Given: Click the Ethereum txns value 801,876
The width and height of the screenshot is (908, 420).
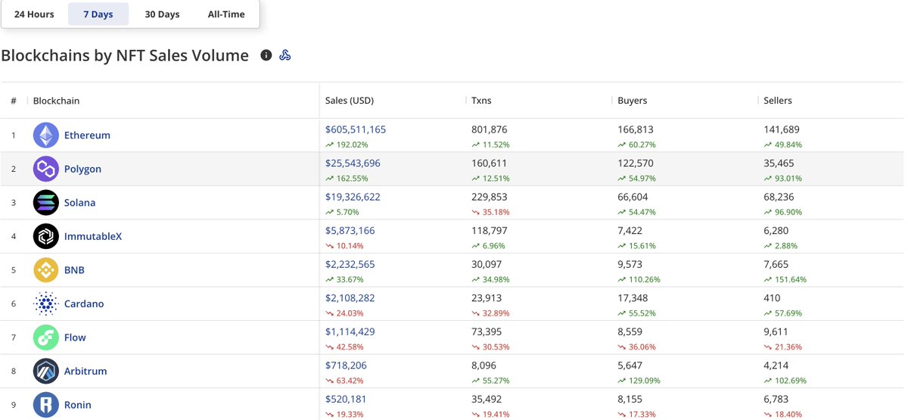Looking at the screenshot, I should pos(490,129).
